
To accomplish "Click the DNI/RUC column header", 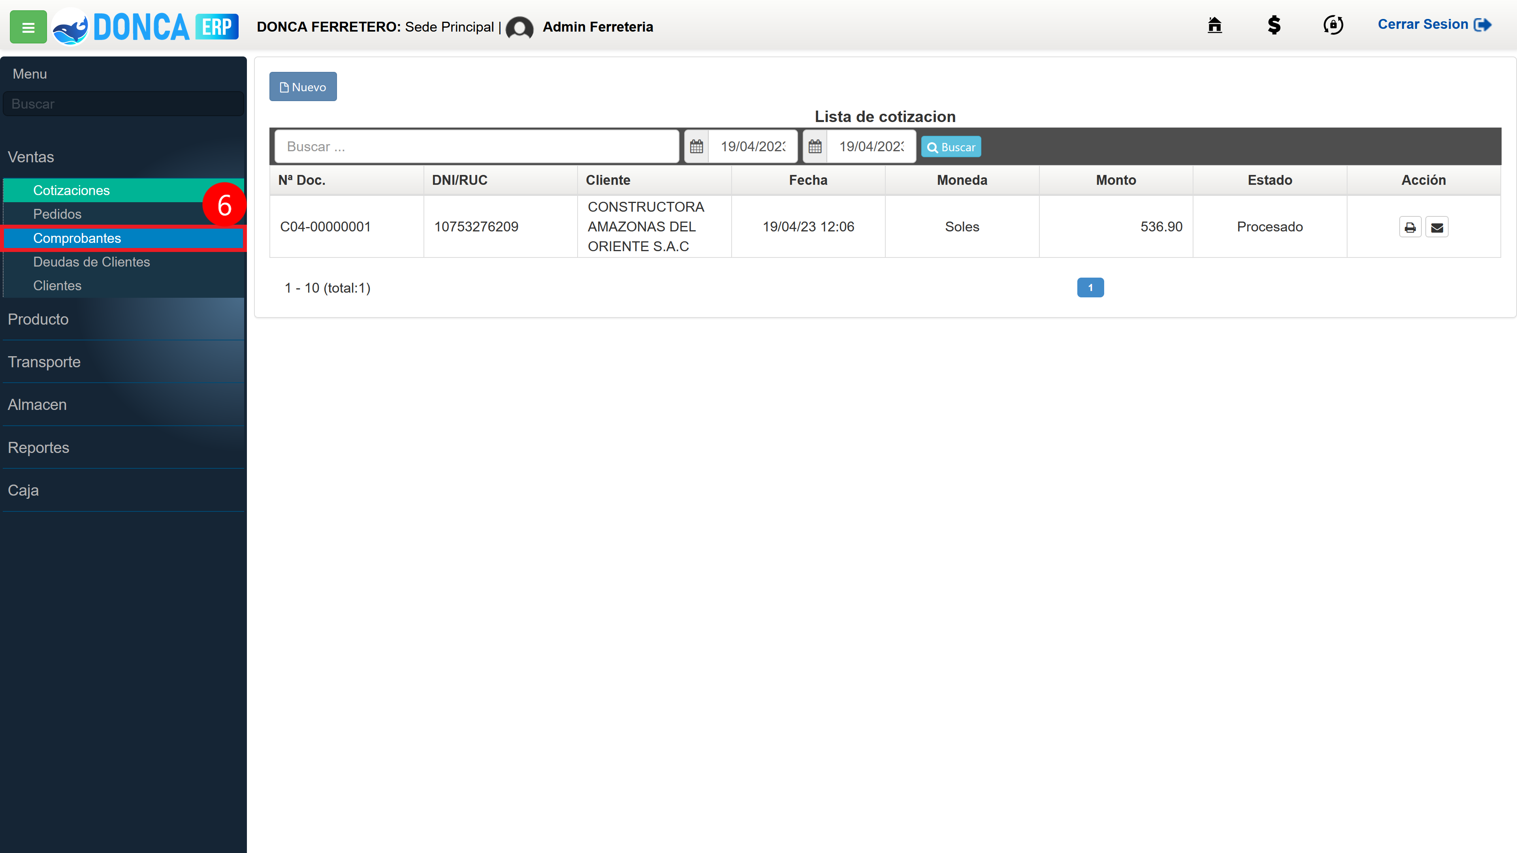I will coord(500,180).
